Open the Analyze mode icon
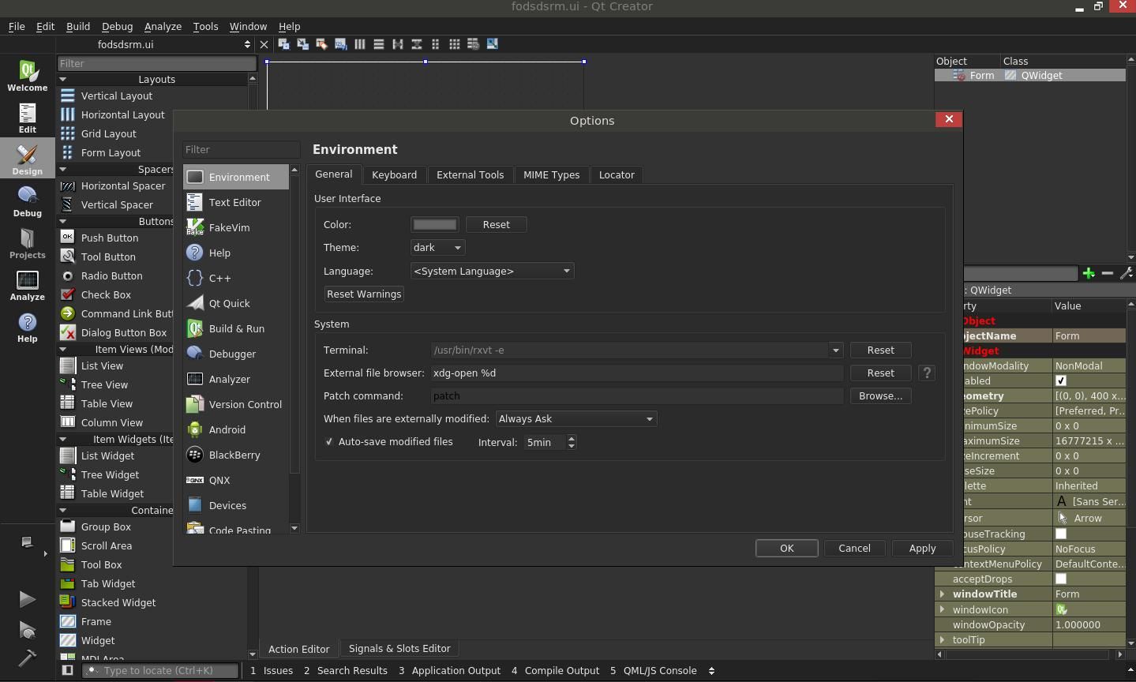The image size is (1136, 682). [28, 285]
